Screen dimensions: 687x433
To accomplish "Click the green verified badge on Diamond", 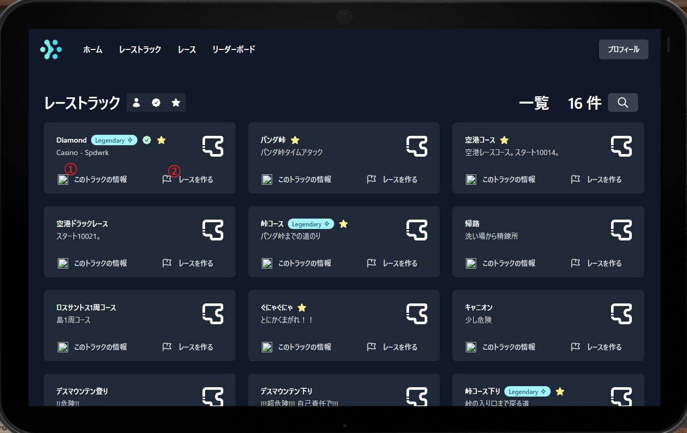I will [147, 140].
